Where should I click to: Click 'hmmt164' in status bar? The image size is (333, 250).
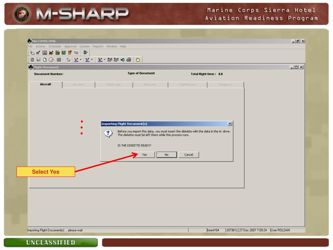click(213, 230)
